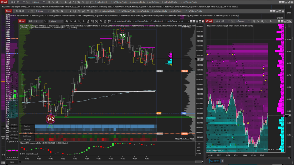Select CL 01-19 tab at bottom right
This screenshot has width=294, height=165.
(x=214, y=161)
